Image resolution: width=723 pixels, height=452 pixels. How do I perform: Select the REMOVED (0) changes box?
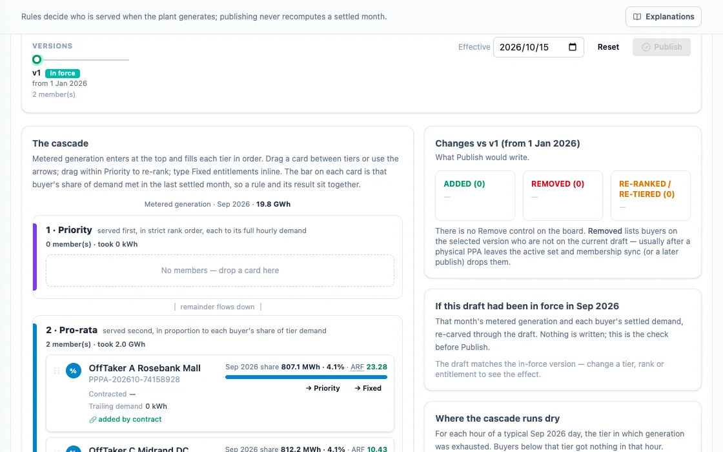pyautogui.click(x=562, y=196)
